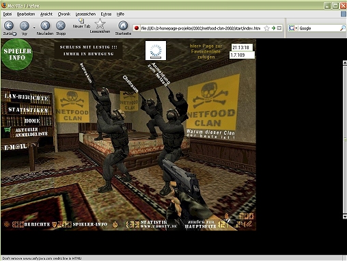This screenshot has width=347, height=261.
Task: Go to Startseite home icon
Action: [x=123, y=25]
